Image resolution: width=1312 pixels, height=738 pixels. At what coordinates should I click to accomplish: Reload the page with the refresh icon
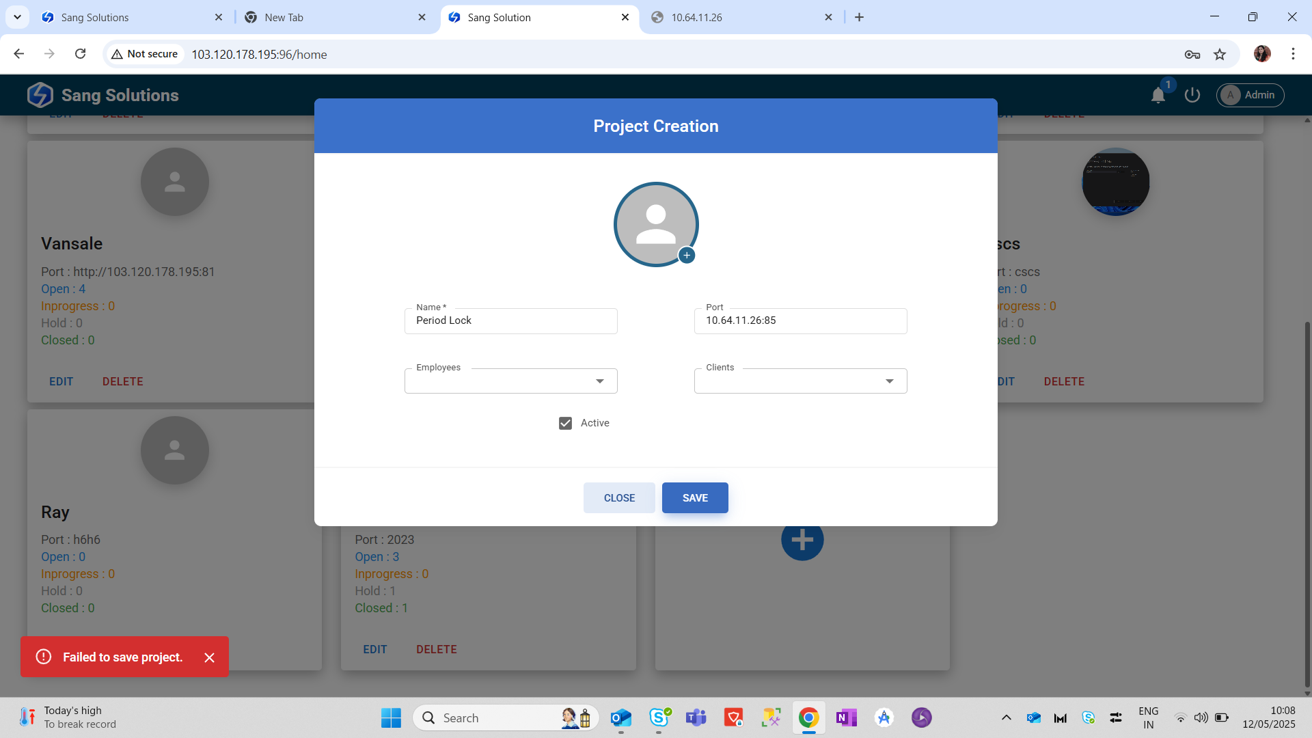80,54
